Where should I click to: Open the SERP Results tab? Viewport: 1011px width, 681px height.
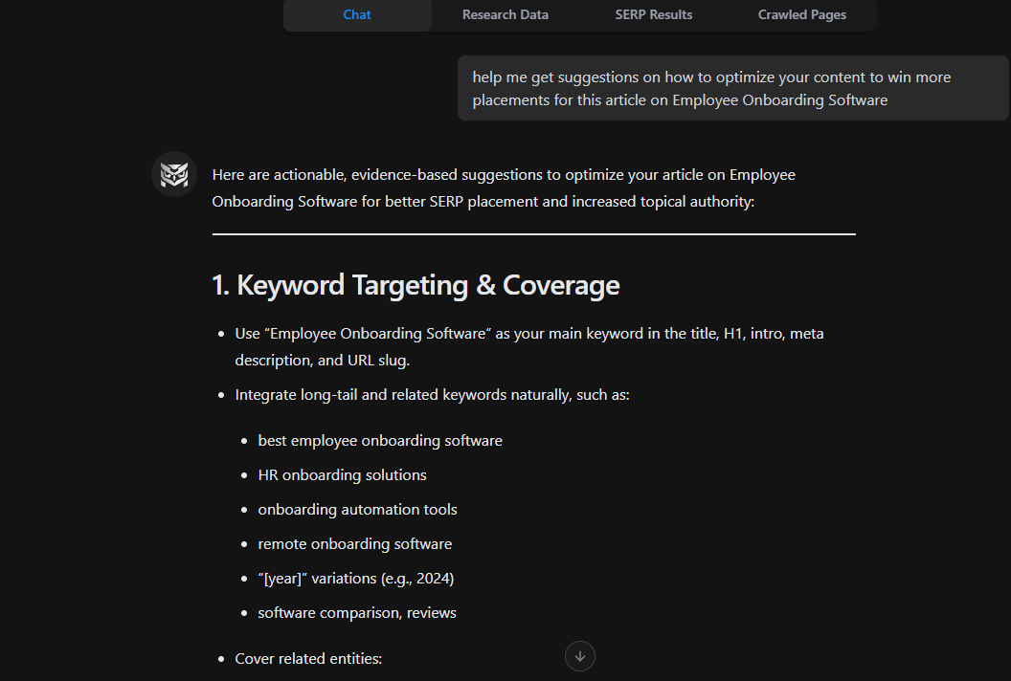(653, 14)
